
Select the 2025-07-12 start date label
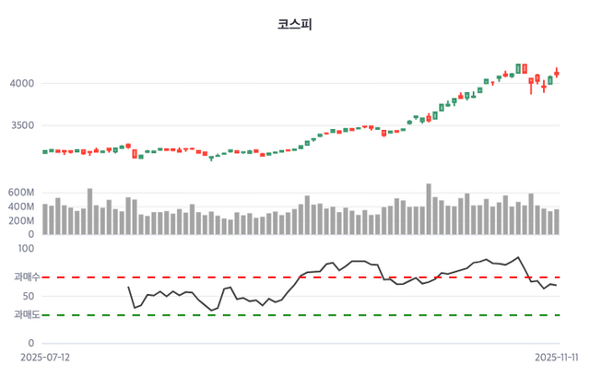tap(44, 356)
